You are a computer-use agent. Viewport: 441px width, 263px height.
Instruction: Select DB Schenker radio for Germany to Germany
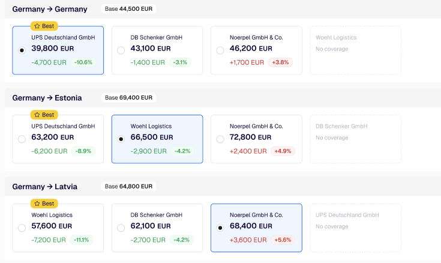tap(121, 50)
